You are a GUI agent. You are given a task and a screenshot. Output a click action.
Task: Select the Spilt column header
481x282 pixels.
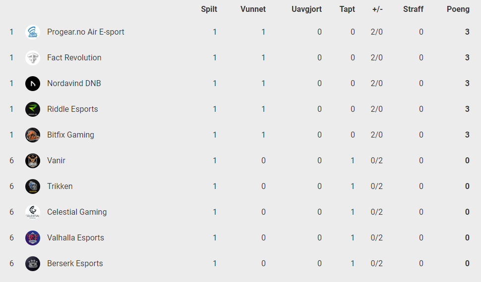pos(209,9)
